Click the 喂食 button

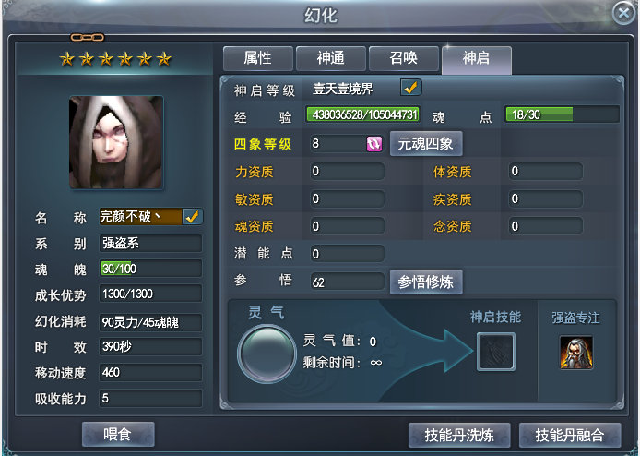coord(118,434)
